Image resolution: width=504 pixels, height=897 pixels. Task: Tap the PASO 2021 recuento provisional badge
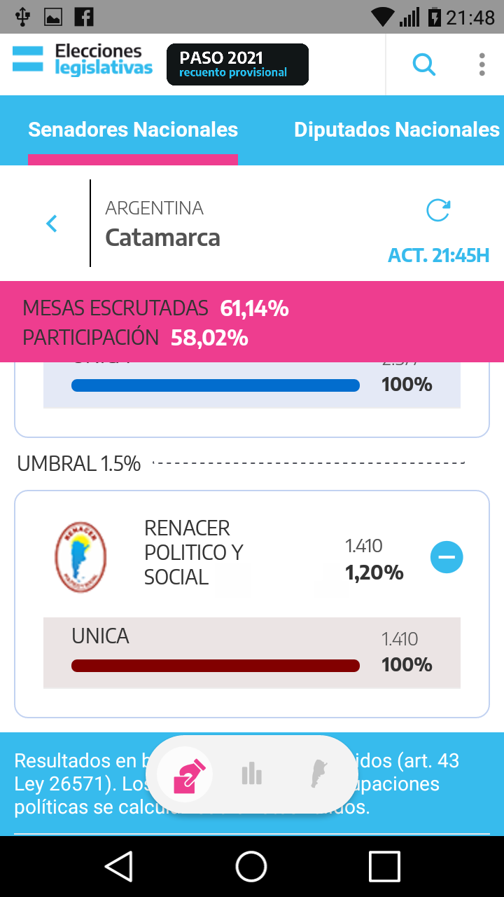(237, 64)
